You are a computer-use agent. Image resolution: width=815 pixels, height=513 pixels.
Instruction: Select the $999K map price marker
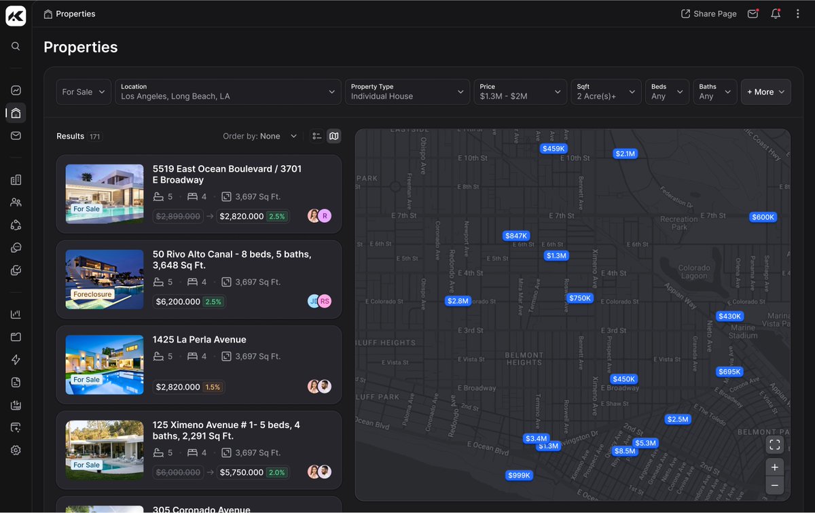[519, 476]
